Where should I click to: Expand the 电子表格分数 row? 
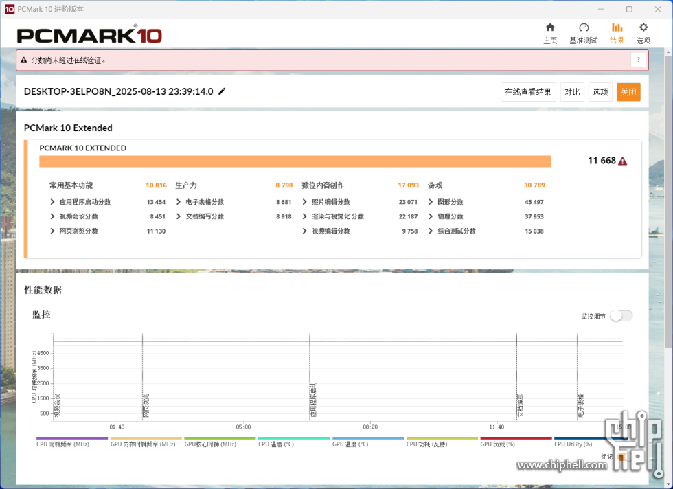coord(179,202)
